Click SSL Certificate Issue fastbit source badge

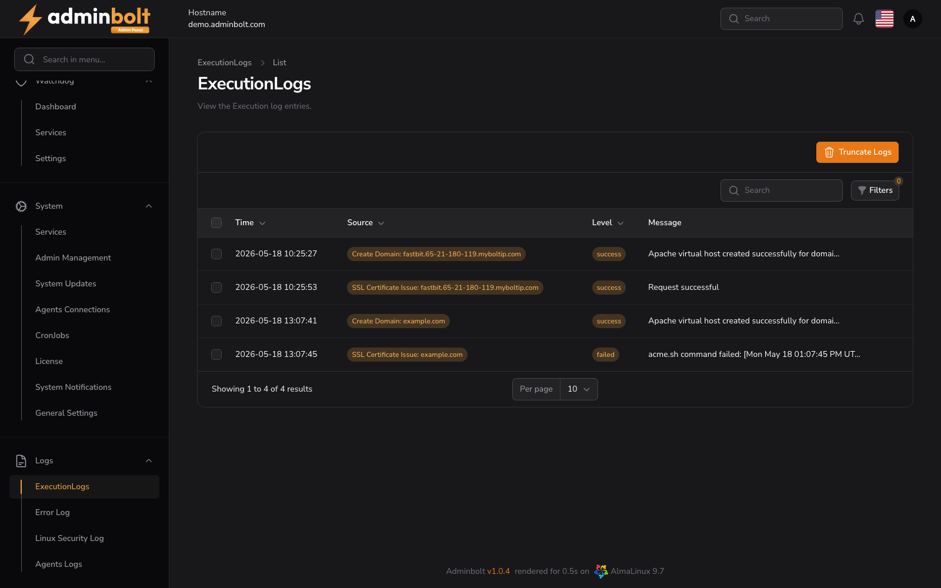coord(445,288)
